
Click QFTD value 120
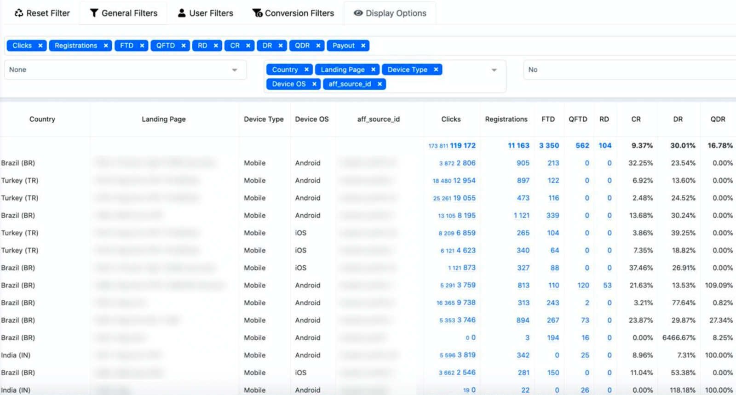(583, 285)
